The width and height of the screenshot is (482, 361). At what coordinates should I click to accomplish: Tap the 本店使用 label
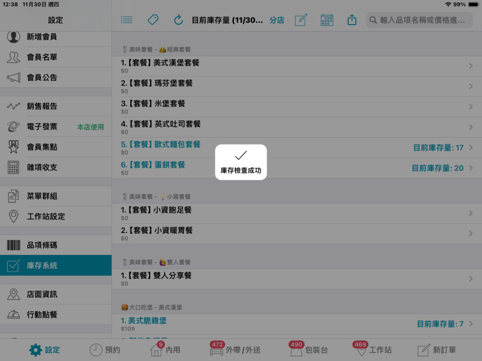[x=90, y=127]
